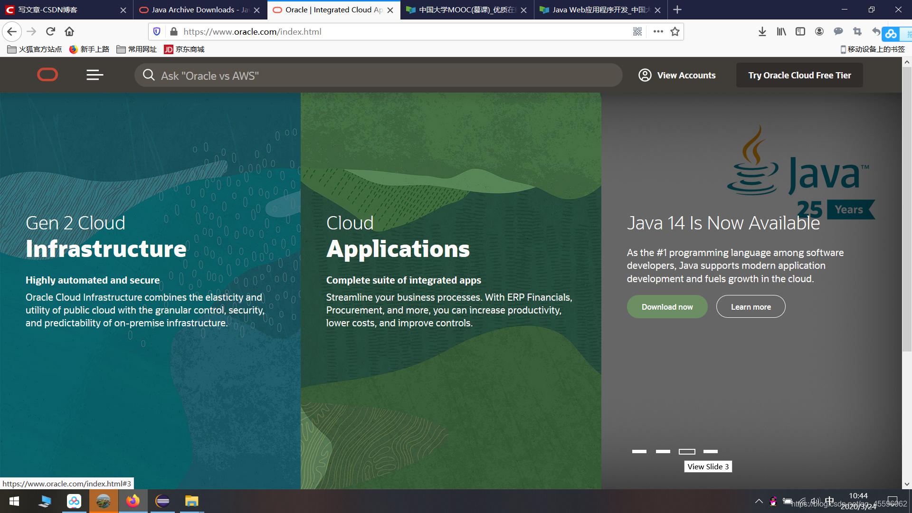Screen dimensions: 912x513
Task: Open the Downloads arrow icon
Action: coord(762,32)
